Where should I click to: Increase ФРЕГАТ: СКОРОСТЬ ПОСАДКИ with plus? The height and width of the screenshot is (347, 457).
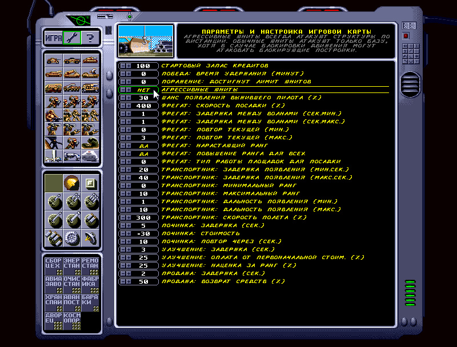[x=129, y=106]
